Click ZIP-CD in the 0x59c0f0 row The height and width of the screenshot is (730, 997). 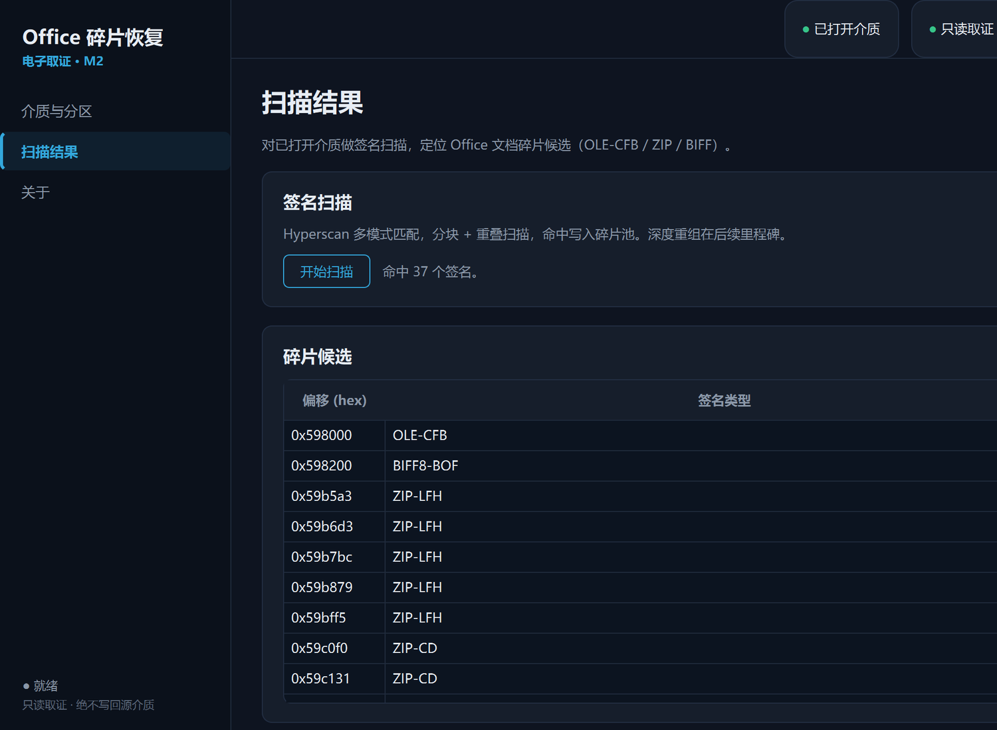(x=691, y=648)
